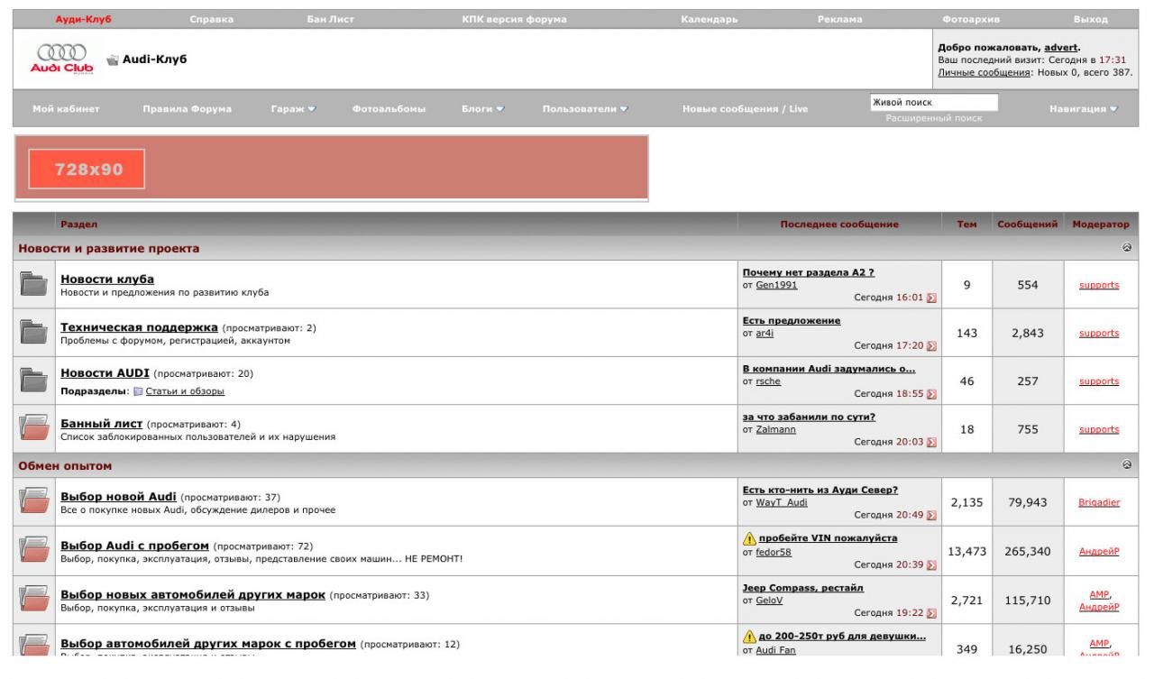The image size is (1154, 679).
Task: Go to last post arrow at Сегодня 19:22
Action: point(932,612)
